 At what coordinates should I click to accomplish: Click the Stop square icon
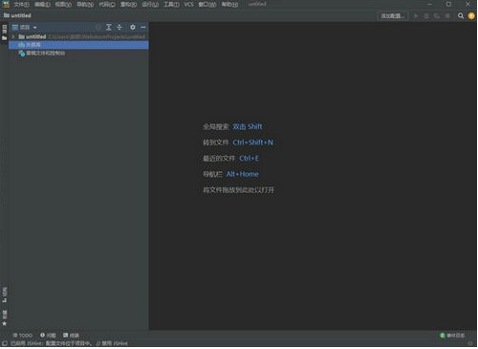click(x=447, y=16)
